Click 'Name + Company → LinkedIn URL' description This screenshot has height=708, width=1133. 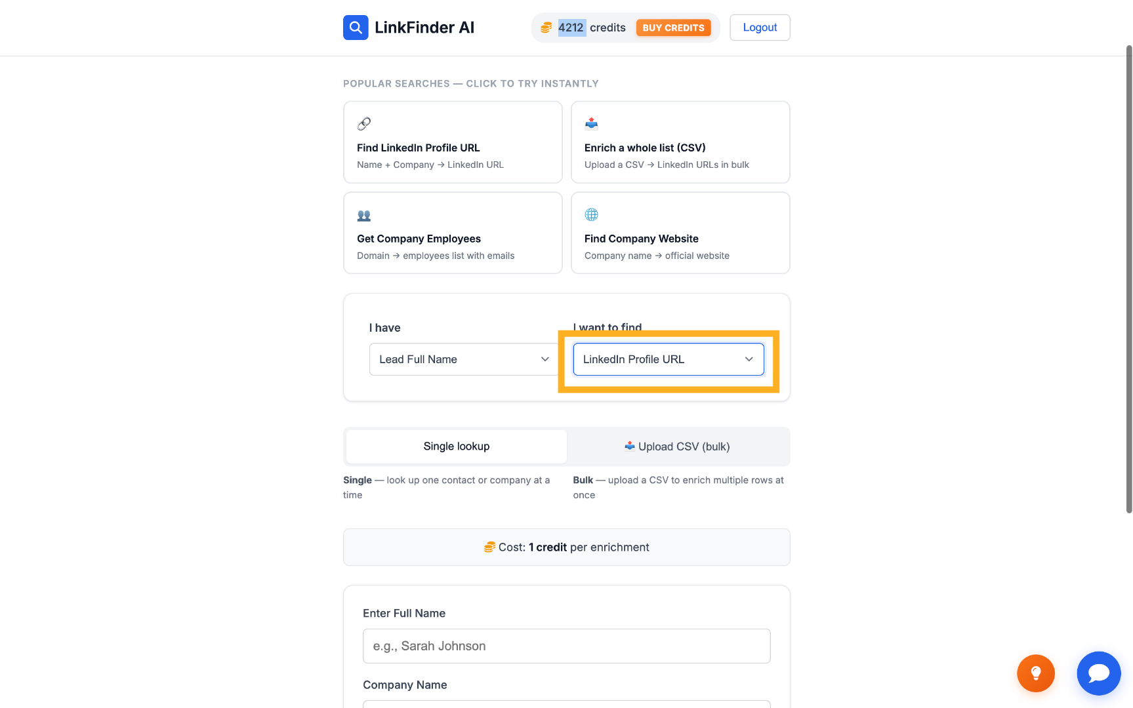pyautogui.click(x=430, y=165)
